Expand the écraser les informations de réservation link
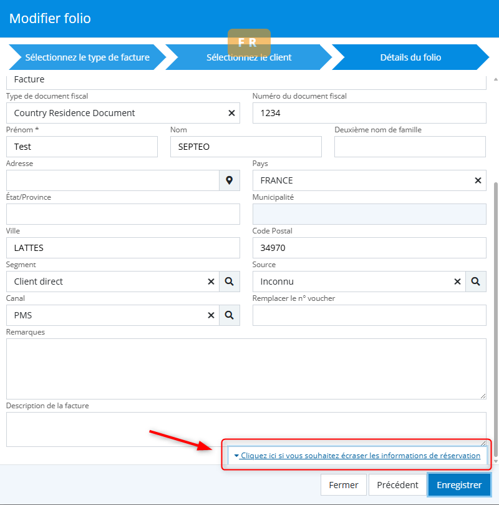The width and height of the screenshot is (499, 505). tap(357, 456)
